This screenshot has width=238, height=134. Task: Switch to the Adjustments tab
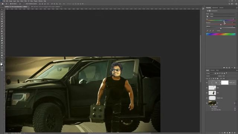click(x=215, y=7)
